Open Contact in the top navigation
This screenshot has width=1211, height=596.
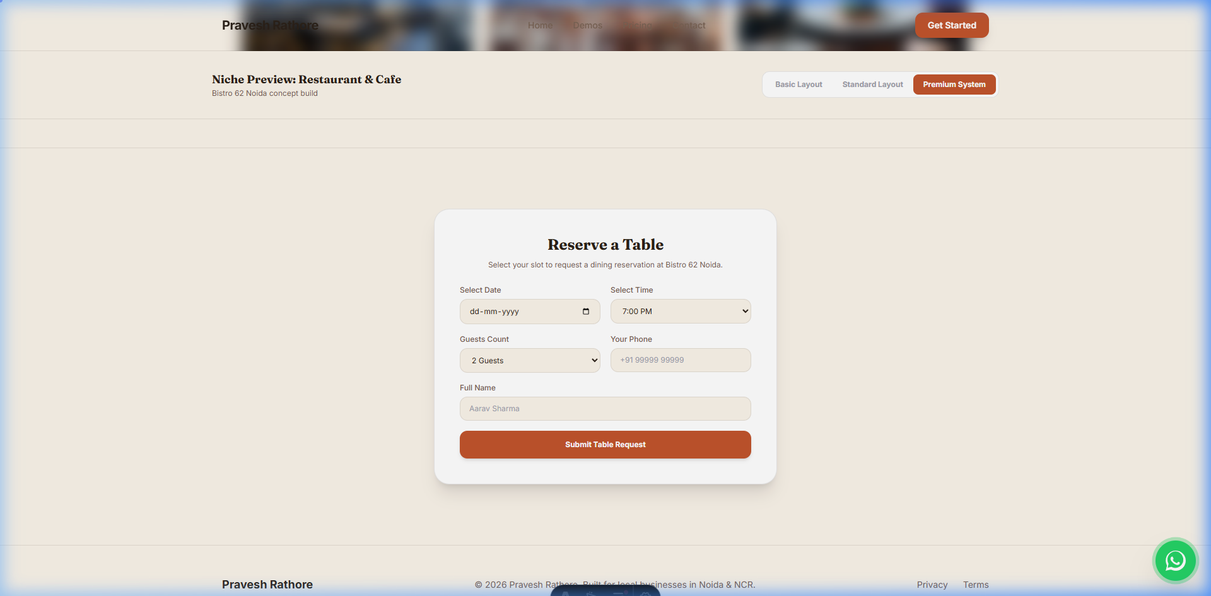689,25
